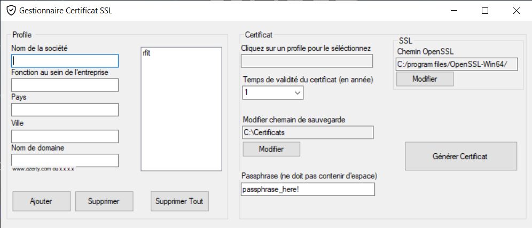Click the Passphrase text field
Viewport: 532px width, 228px height.
[308, 190]
